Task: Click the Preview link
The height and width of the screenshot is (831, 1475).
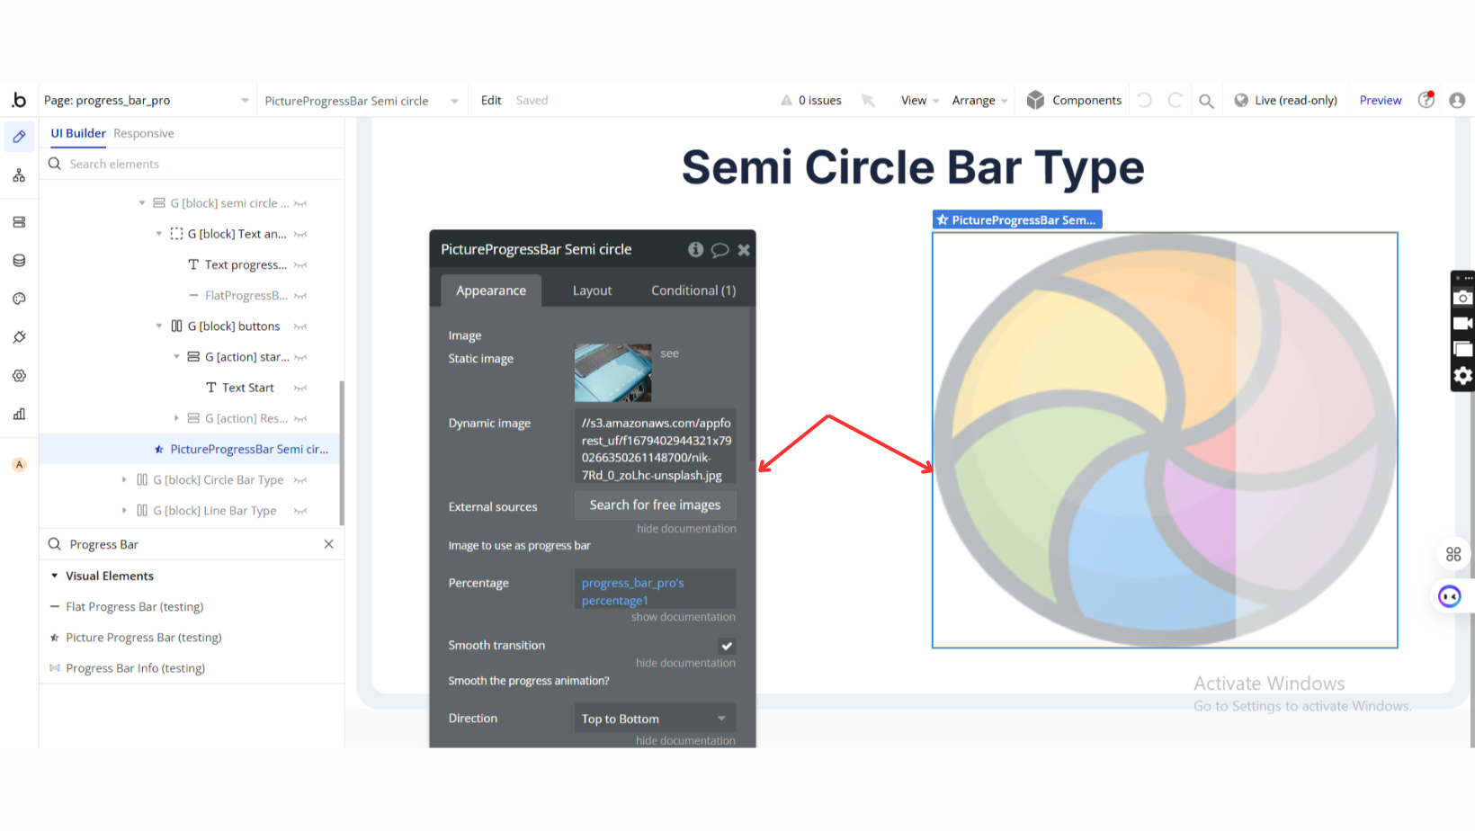Action: click(1381, 101)
